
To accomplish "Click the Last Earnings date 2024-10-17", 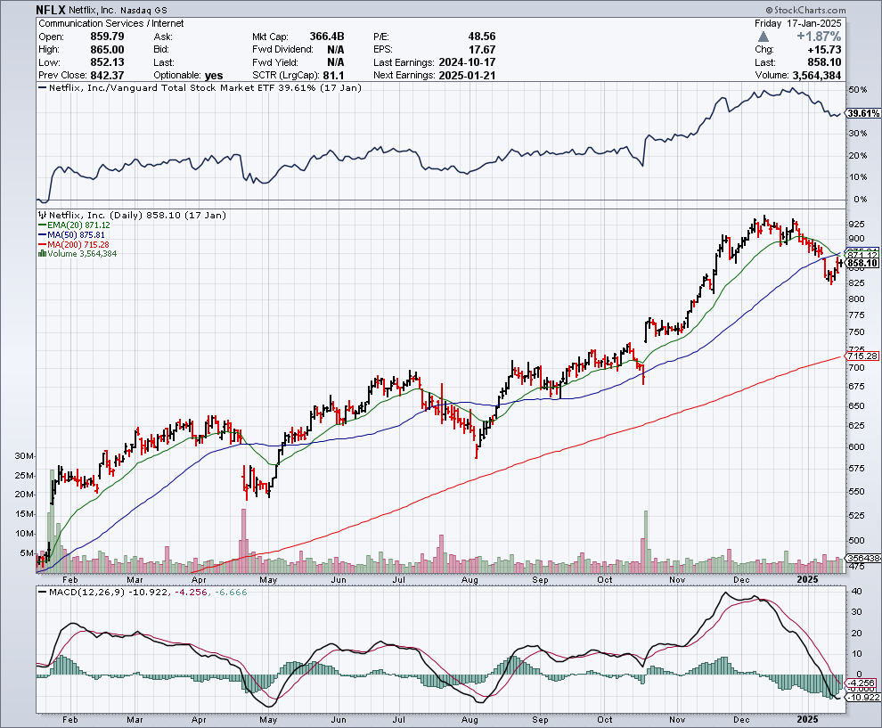I will click(467, 62).
